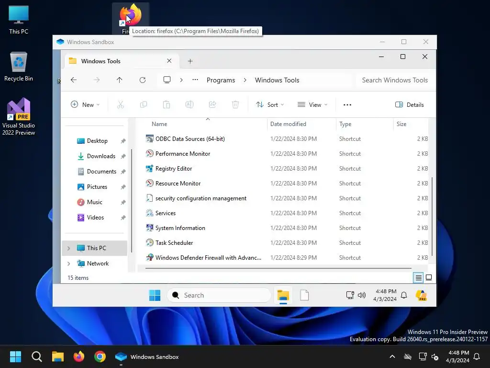Click the sandbox network tray icon

[350, 295]
